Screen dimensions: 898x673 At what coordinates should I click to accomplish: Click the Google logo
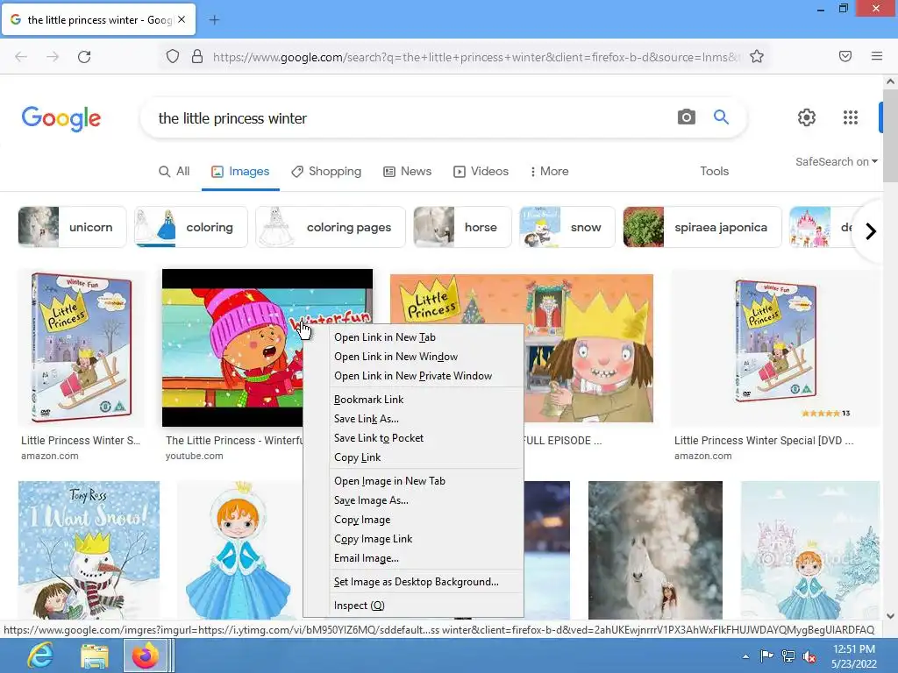click(61, 118)
